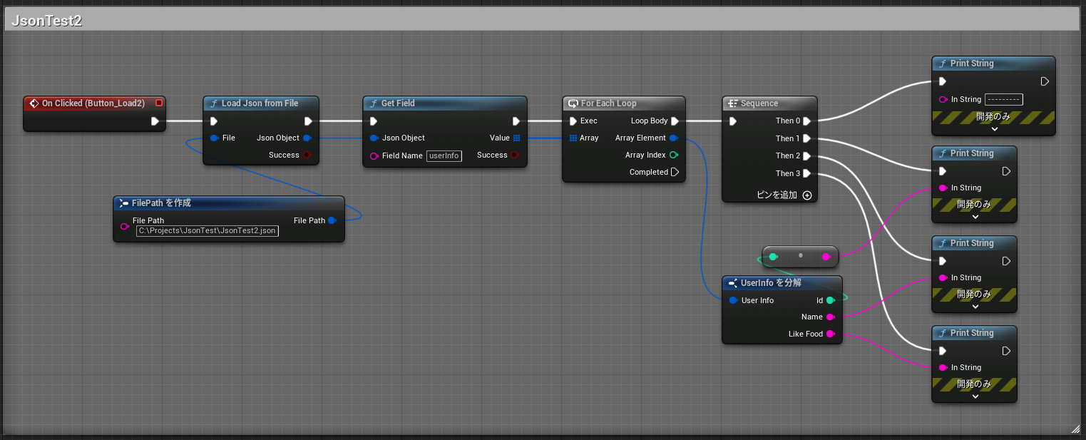Expand hidden pins on the second Print String node

974,216
